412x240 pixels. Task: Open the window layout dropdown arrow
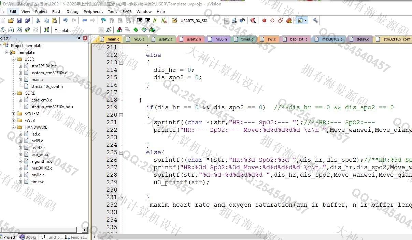click(x=306, y=20)
